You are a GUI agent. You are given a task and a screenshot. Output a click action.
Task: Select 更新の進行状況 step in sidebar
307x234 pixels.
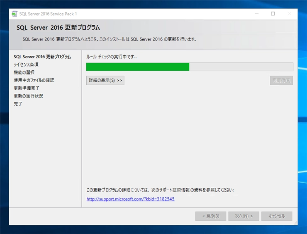(28, 96)
